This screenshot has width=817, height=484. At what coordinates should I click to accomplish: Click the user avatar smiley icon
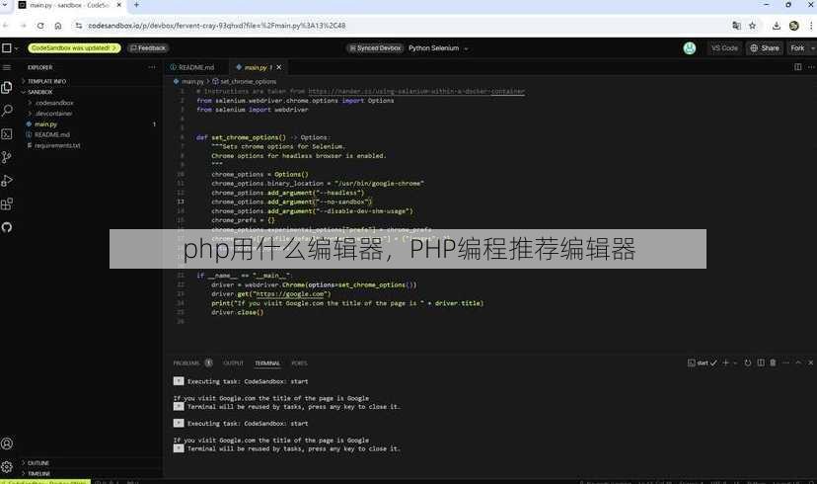click(690, 48)
